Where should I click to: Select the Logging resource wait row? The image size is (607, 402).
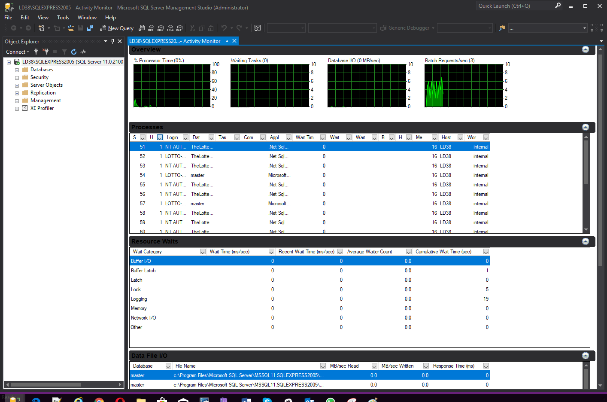coord(310,299)
